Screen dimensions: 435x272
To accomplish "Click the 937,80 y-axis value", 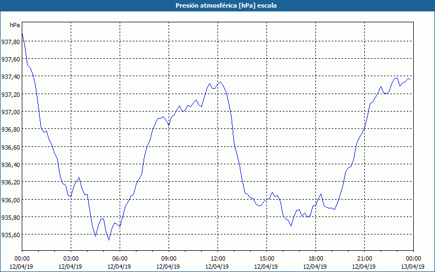I will coord(10,42).
